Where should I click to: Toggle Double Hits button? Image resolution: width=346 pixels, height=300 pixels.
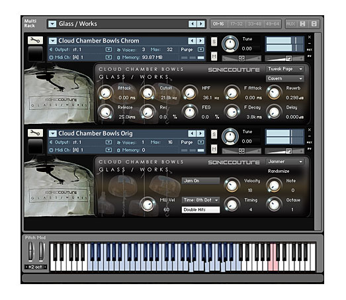pyautogui.click(x=200, y=210)
